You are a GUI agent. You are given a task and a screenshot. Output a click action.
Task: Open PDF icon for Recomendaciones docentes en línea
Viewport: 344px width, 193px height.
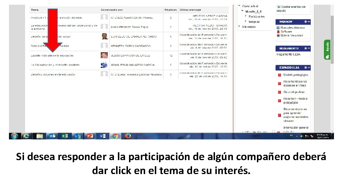(x=279, y=83)
